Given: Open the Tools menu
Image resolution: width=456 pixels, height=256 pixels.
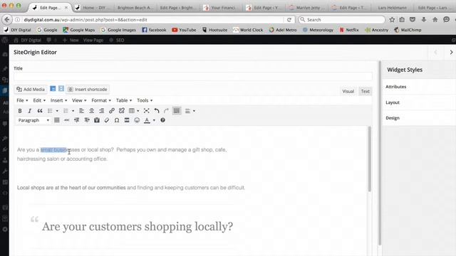Looking at the screenshot, I should coord(145,100).
